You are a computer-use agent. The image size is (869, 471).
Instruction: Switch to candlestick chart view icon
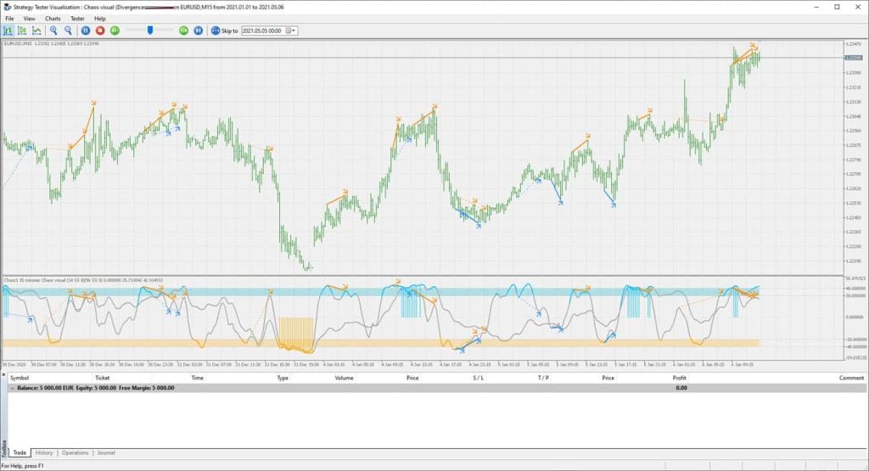22,31
